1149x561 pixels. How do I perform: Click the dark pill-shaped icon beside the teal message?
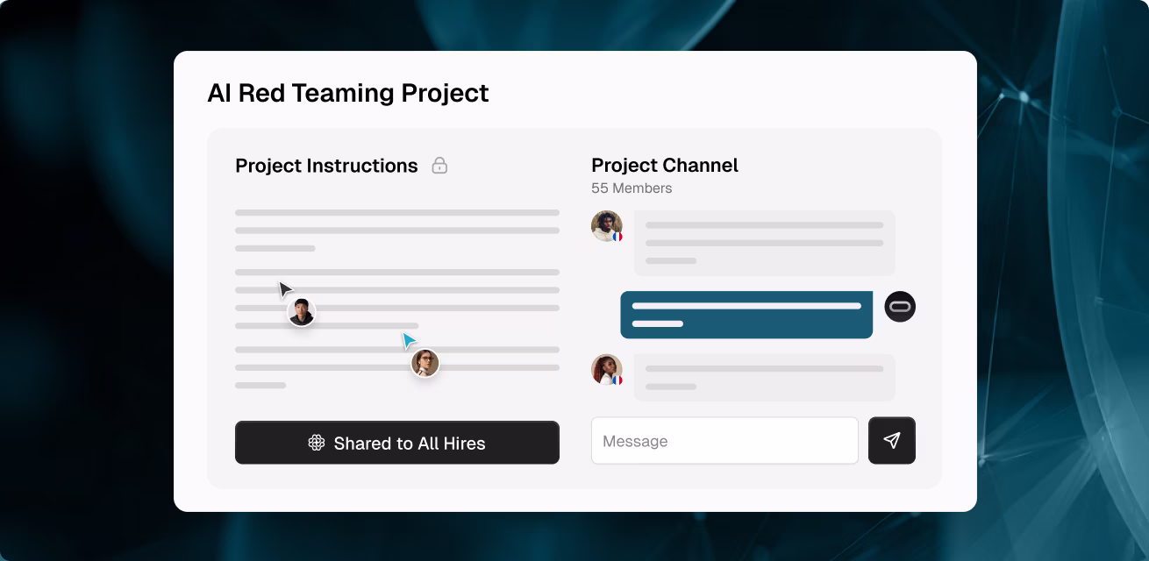899,306
